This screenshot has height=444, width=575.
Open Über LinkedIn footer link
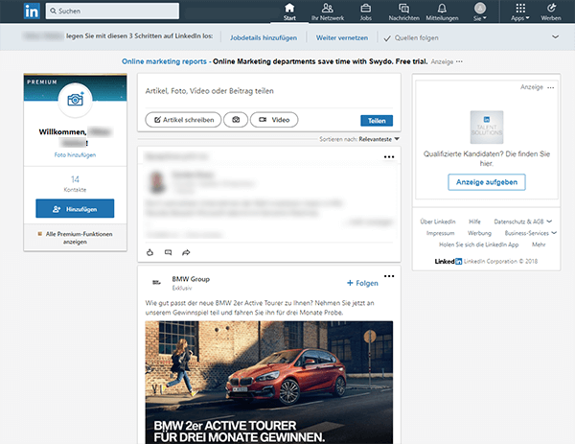(438, 222)
